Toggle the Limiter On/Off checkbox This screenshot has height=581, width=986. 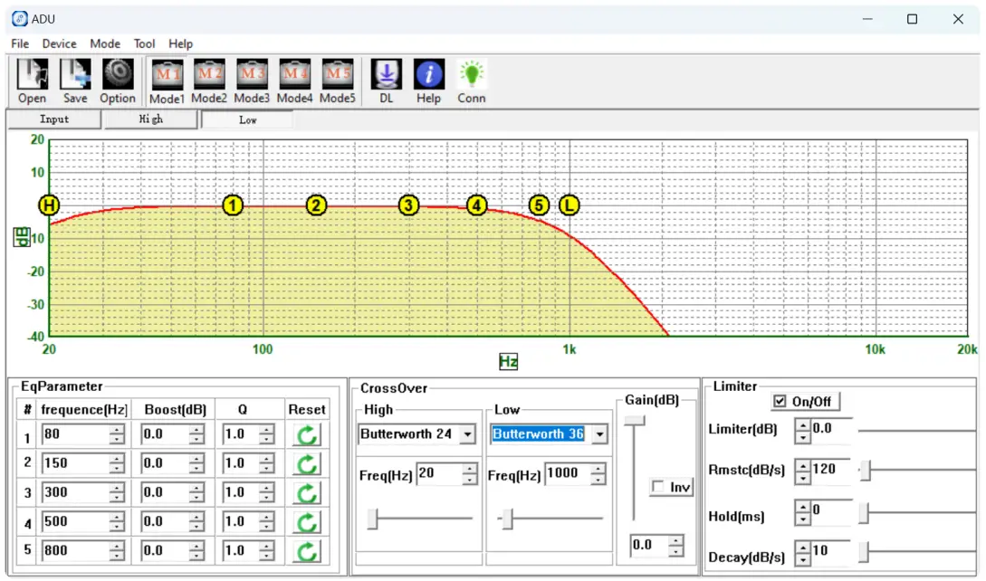[x=780, y=402]
